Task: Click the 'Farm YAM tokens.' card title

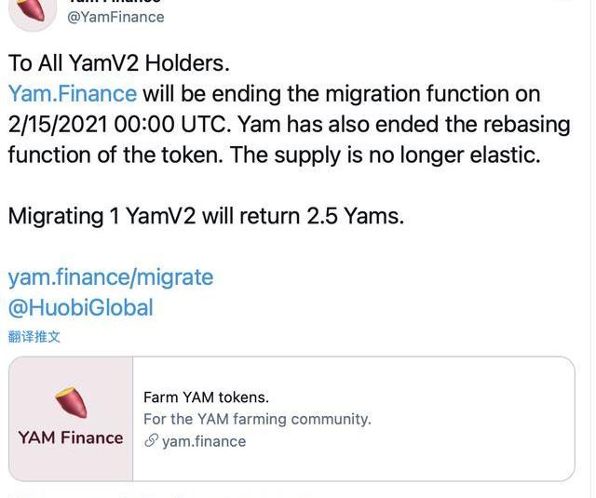Action: point(206,397)
